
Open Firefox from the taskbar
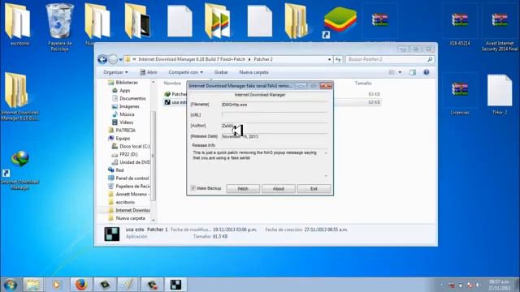[81, 285]
